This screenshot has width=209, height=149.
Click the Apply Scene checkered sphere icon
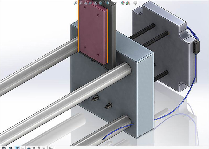click(128, 3)
